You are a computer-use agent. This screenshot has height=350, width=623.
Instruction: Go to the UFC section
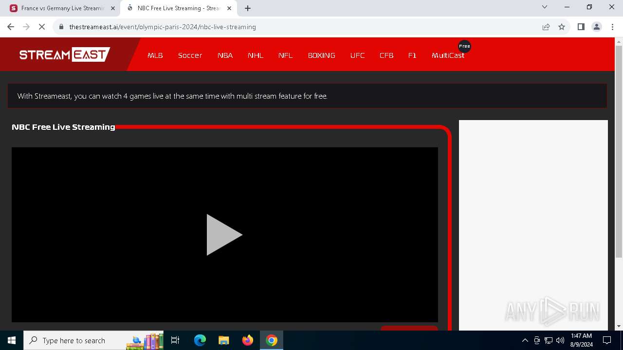pos(357,55)
